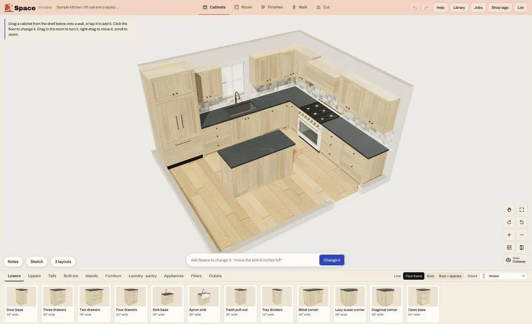The image size is (532, 324).
Task: Switch to the Room tab
Action: point(243,7)
